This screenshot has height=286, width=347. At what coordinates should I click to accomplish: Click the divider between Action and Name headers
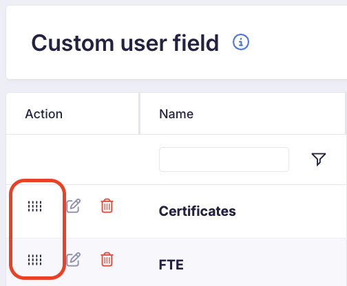tap(139, 113)
